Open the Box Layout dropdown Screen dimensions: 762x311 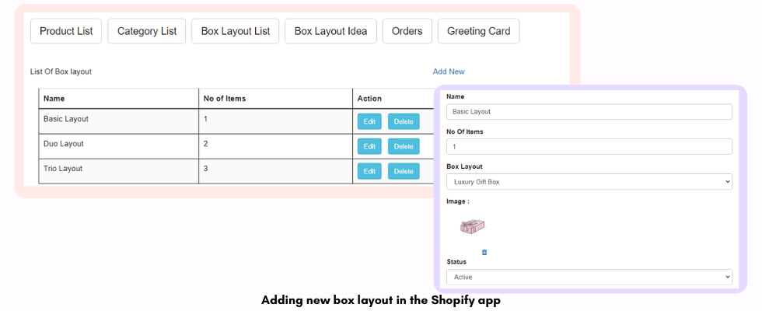(x=589, y=182)
